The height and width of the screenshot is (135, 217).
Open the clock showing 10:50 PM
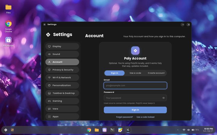[x=208, y=130]
